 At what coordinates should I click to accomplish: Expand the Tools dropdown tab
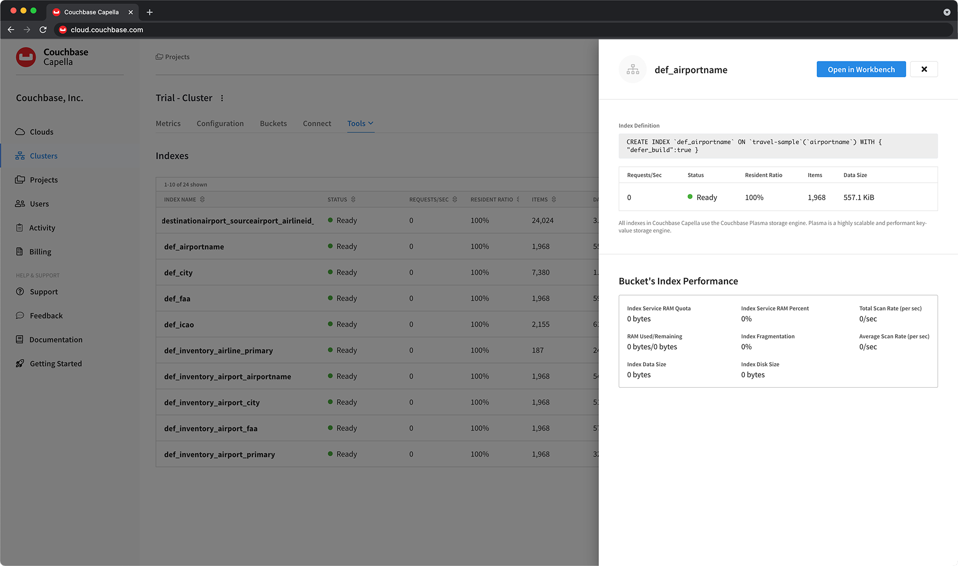tap(360, 123)
